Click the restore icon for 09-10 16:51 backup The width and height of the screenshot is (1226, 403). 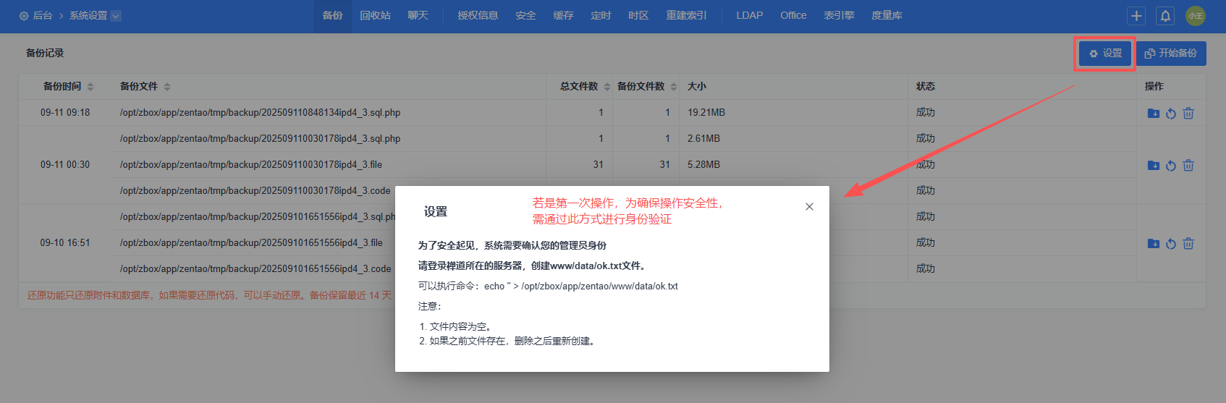coord(1170,244)
